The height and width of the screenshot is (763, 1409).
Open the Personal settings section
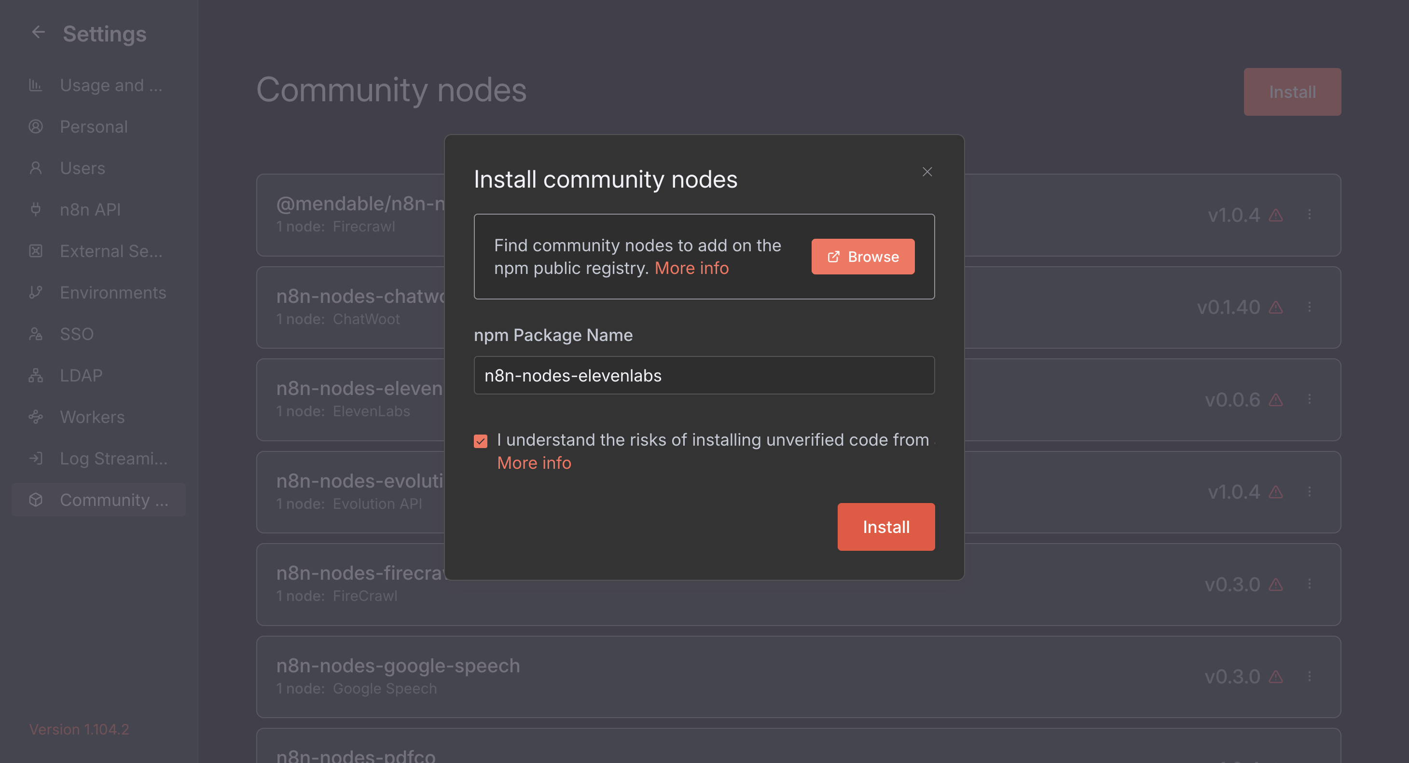(x=94, y=127)
